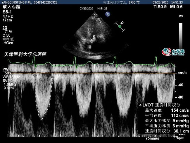The width and height of the screenshot is (190, 143).
Task: Click the 成人心超 preset label
Action: (11, 7)
